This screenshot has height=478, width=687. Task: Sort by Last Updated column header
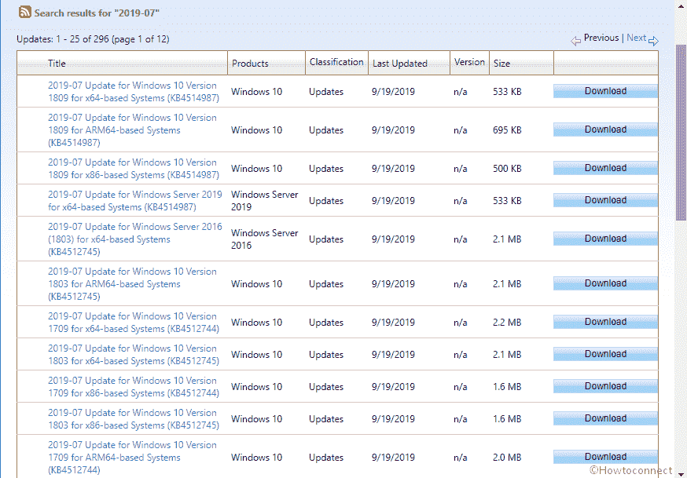point(399,64)
